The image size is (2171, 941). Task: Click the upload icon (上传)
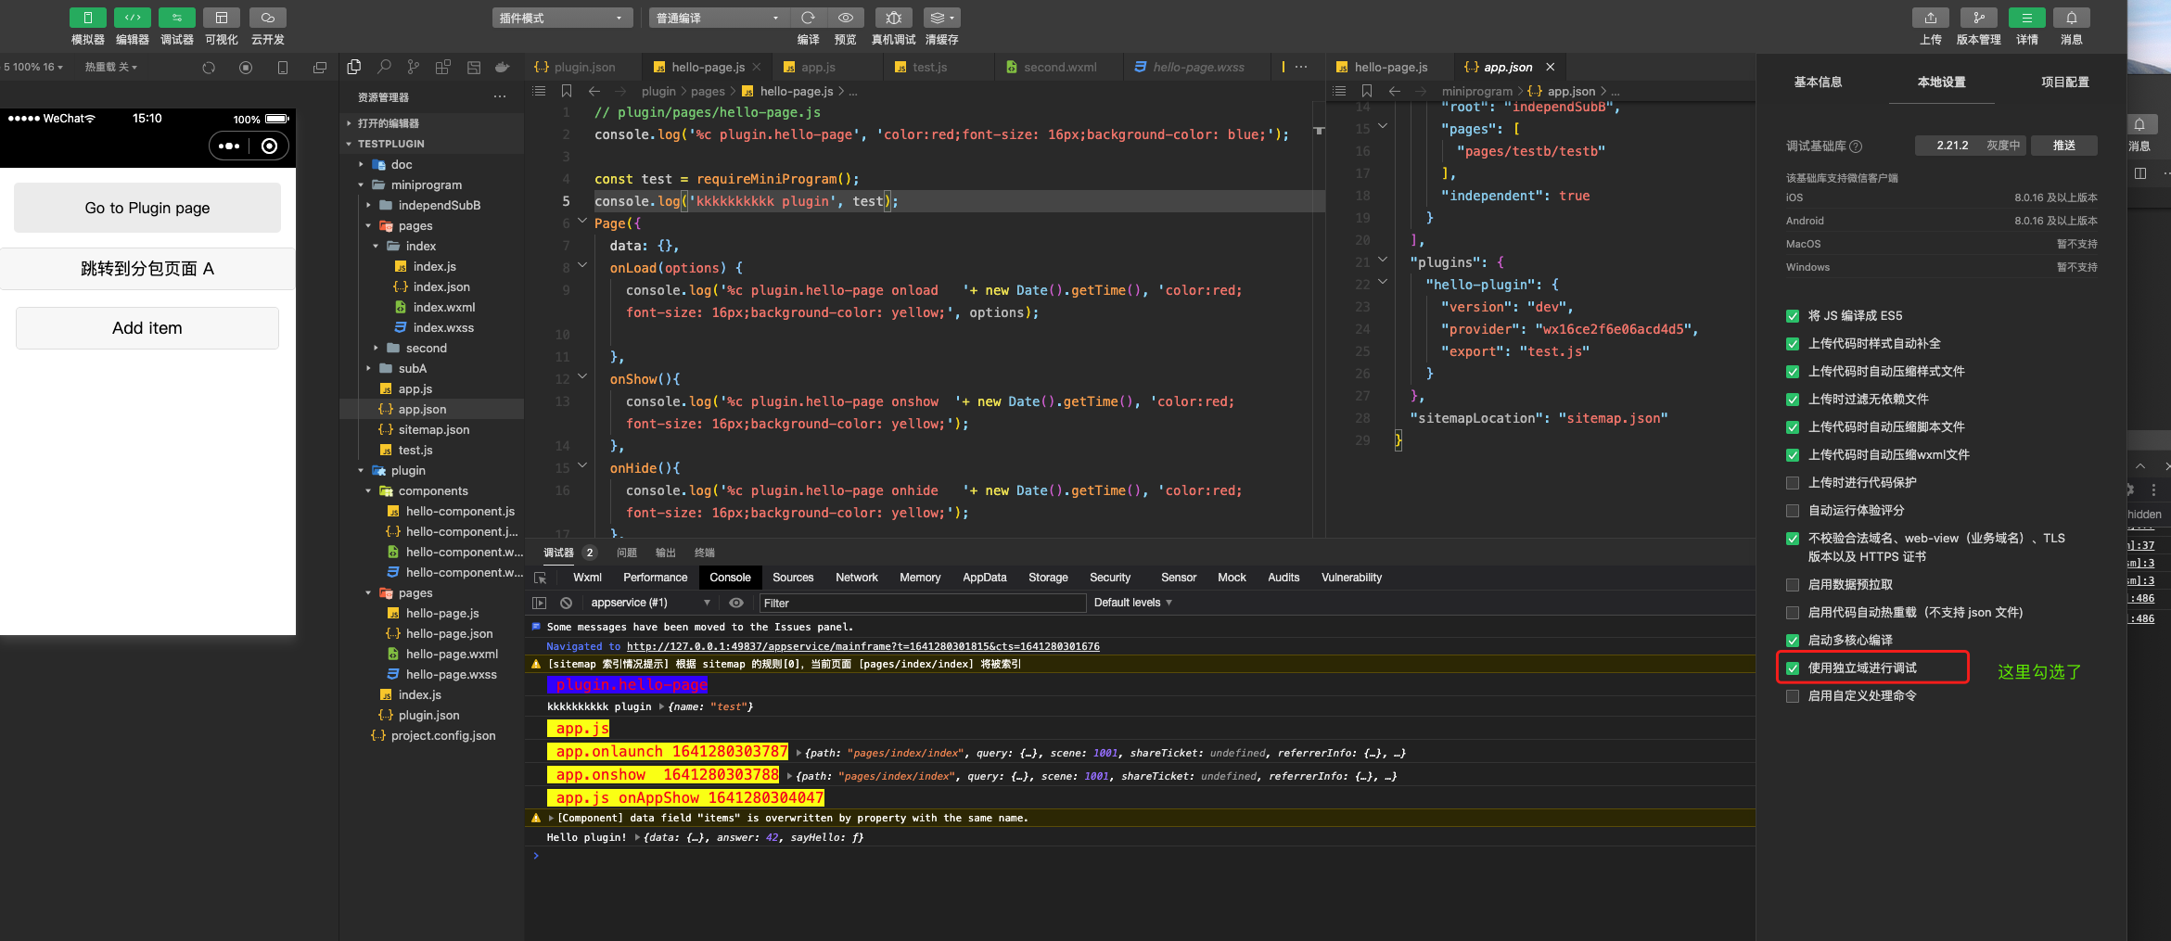tap(1930, 18)
